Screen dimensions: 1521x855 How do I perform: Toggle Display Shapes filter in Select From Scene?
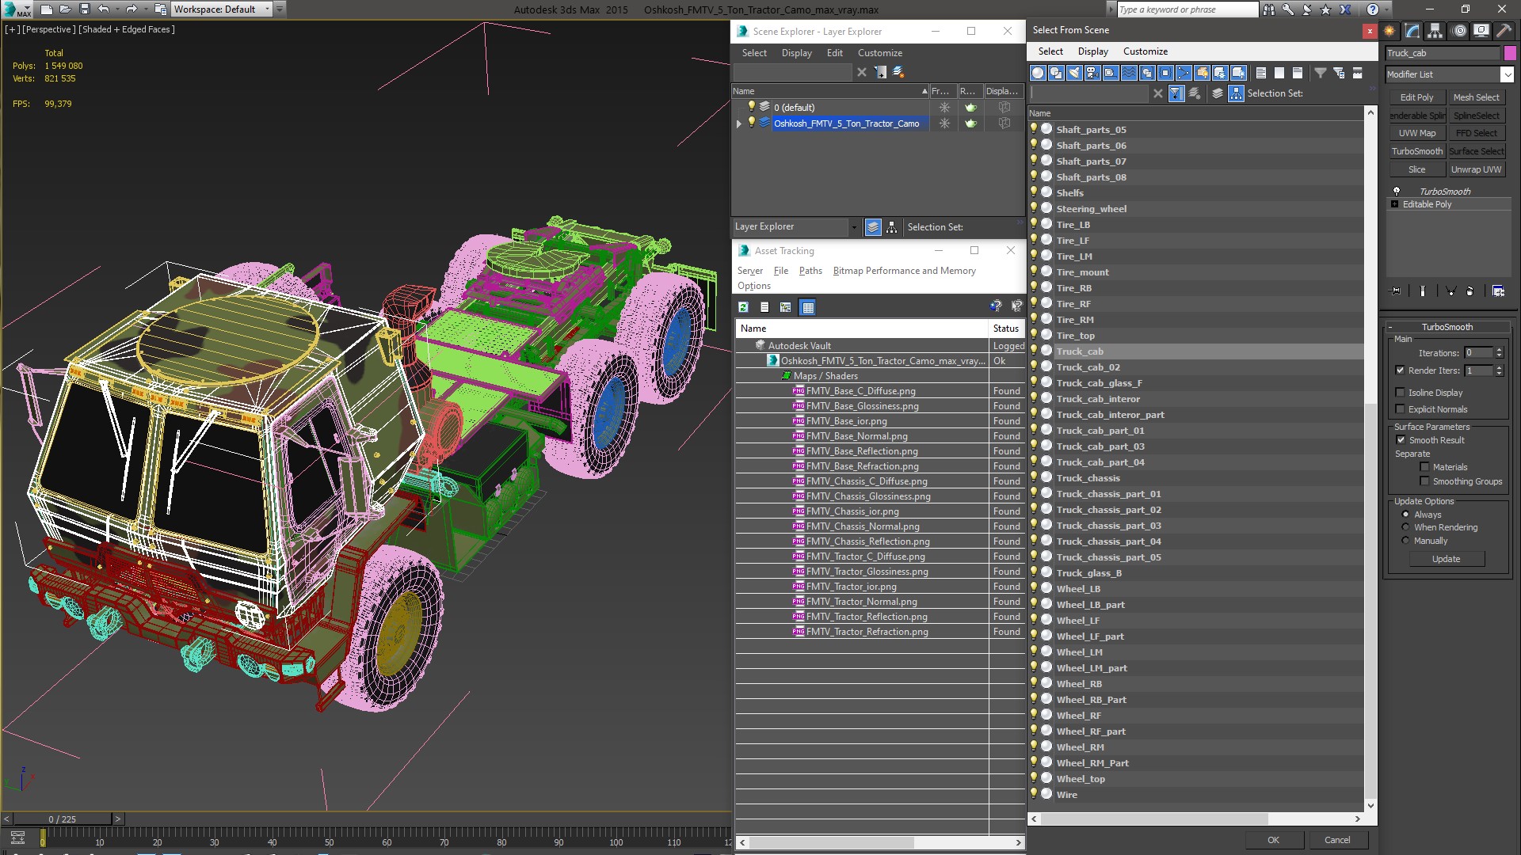click(1056, 73)
